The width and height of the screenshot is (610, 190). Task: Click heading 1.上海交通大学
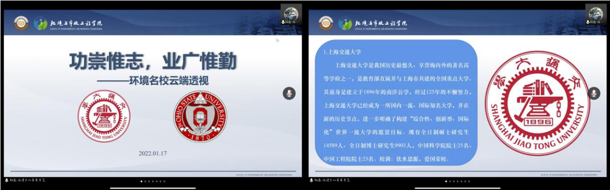[342, 52]
